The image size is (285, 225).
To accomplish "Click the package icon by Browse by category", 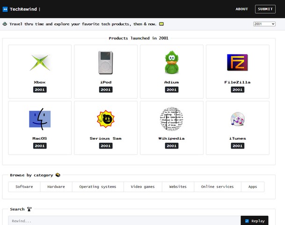I will [58, 175].
